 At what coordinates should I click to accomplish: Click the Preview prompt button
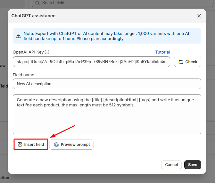tap(71, 145)
